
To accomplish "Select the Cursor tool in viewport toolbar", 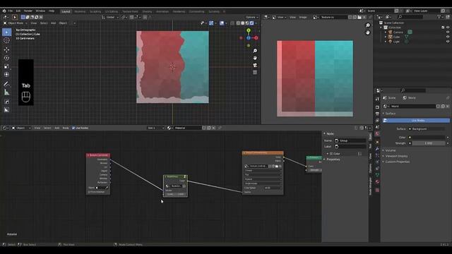I will (x=6, y=41).
